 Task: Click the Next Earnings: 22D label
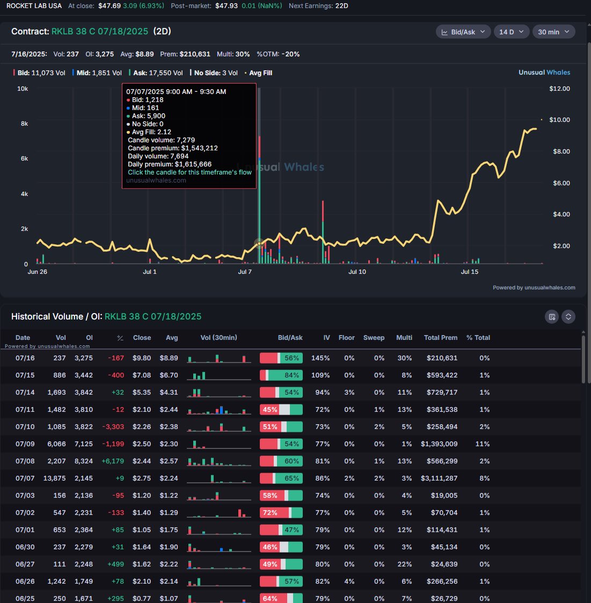[x=318, y=6]
